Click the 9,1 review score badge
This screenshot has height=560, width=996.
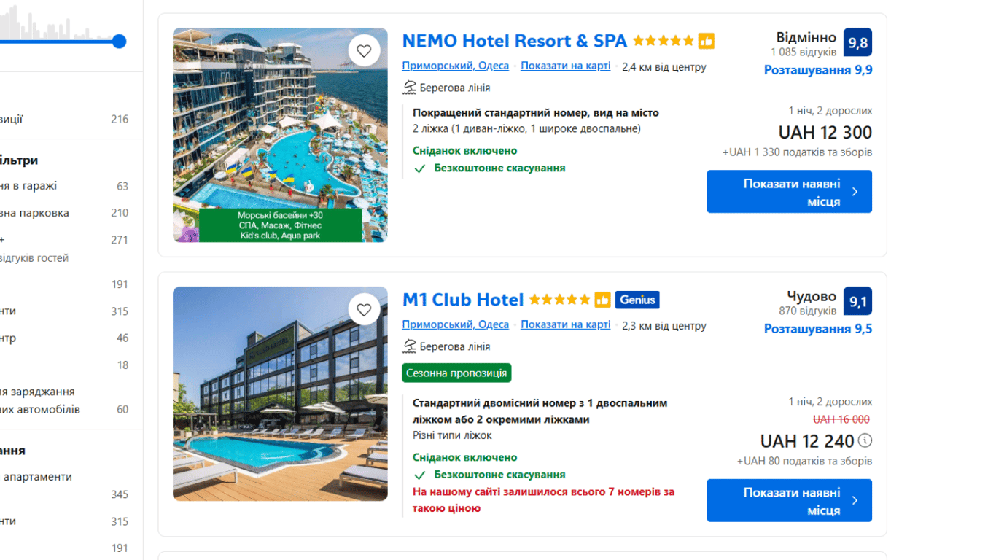[857, 301]
